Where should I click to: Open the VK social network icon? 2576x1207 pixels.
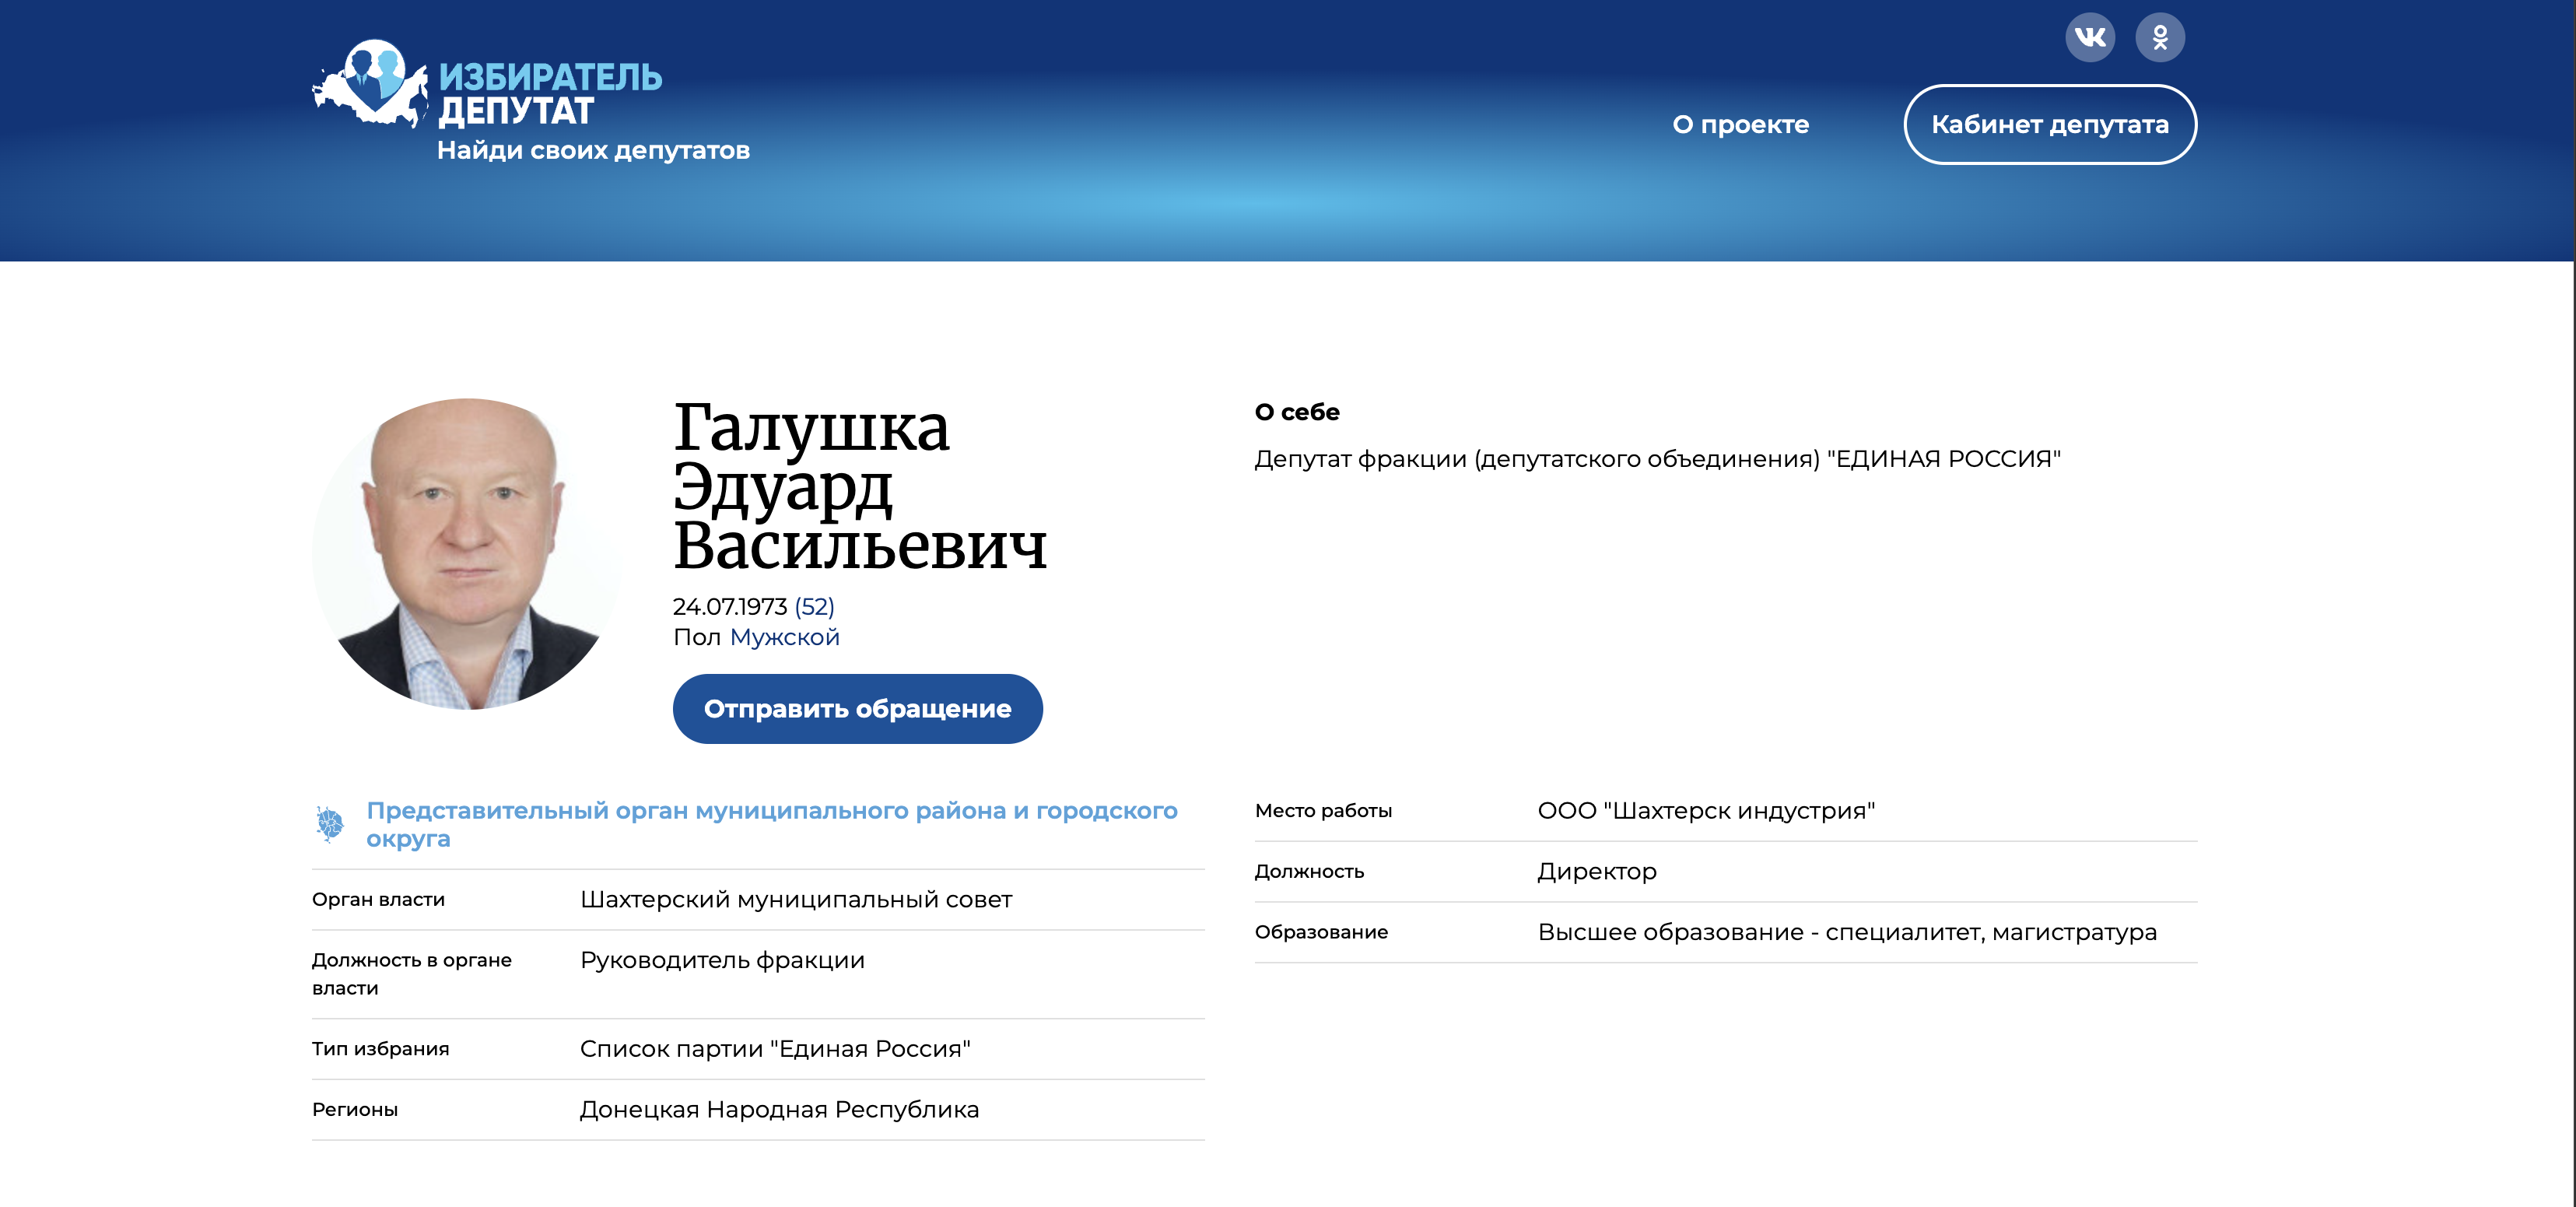(x=2089, y=38)
